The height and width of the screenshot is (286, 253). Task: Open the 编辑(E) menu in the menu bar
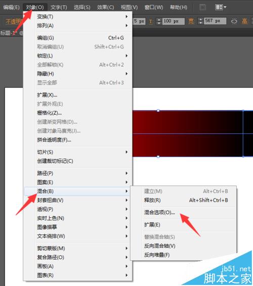coord(11,7)
